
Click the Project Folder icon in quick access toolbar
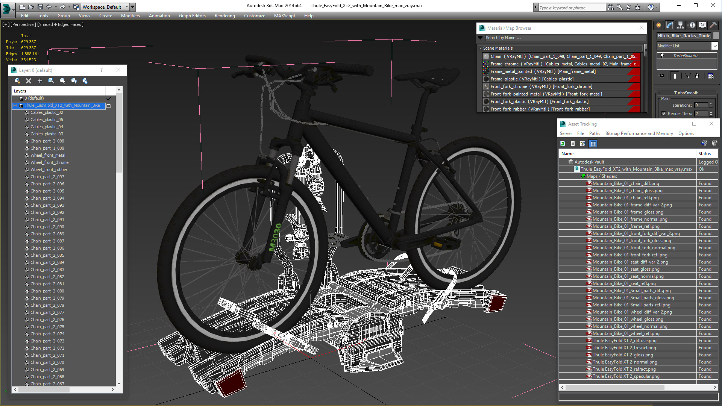76,7
